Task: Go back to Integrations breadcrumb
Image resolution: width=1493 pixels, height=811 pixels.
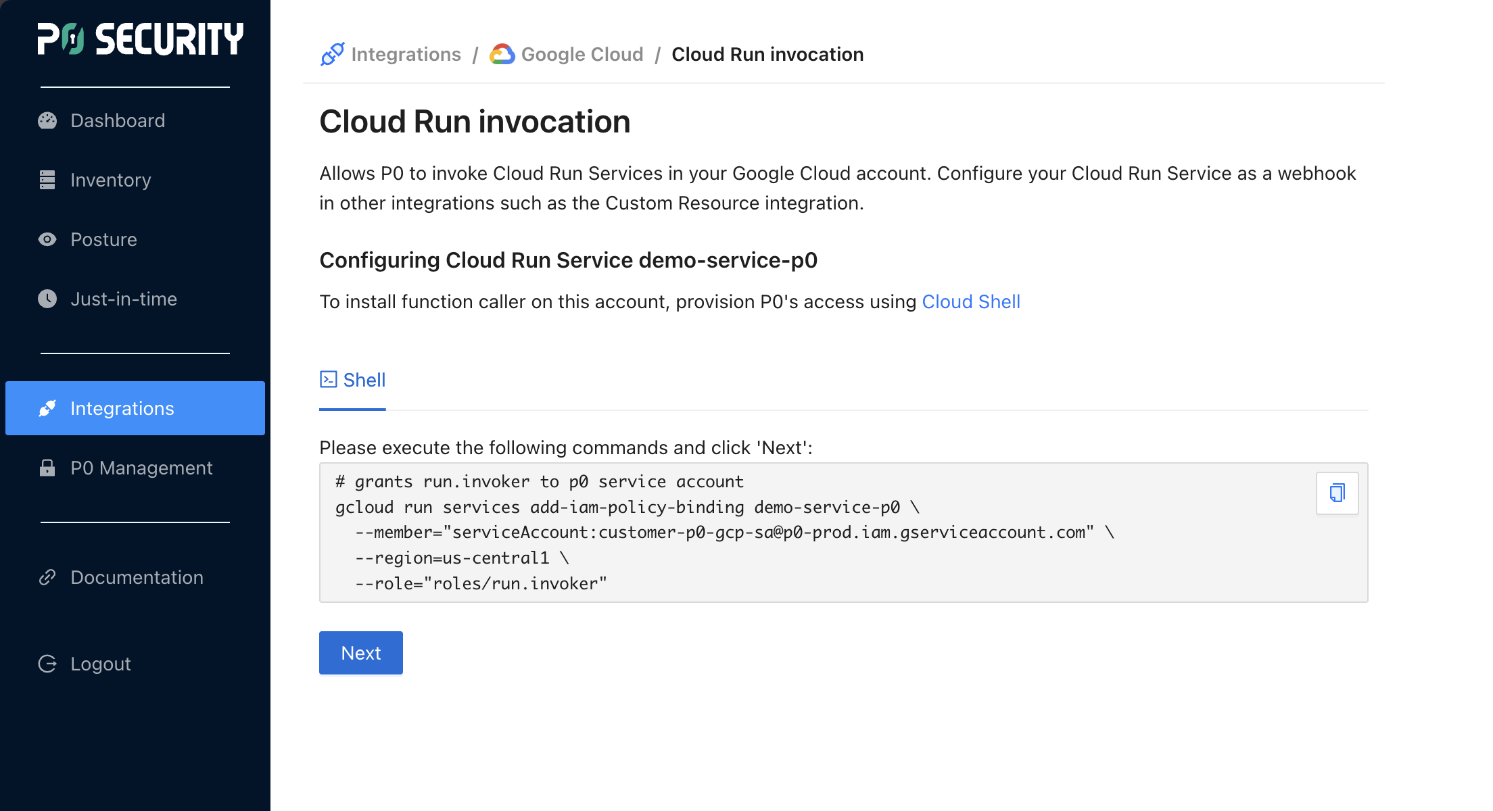Action: [x=406, y=55]
